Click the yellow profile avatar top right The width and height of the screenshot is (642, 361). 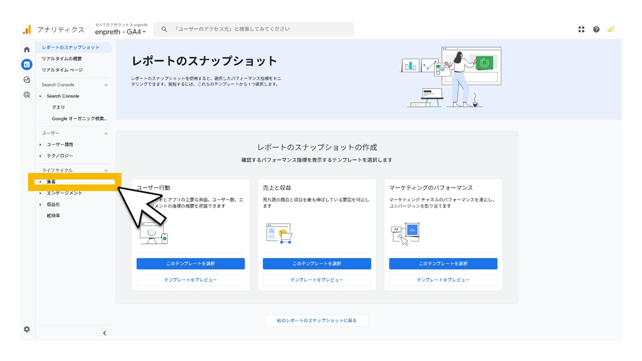point(611,29)
